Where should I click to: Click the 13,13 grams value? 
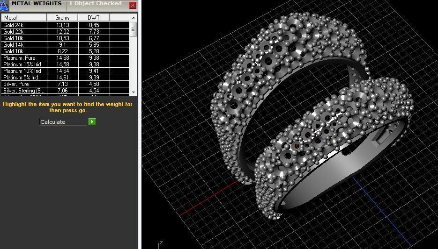(x=63, y=25)
